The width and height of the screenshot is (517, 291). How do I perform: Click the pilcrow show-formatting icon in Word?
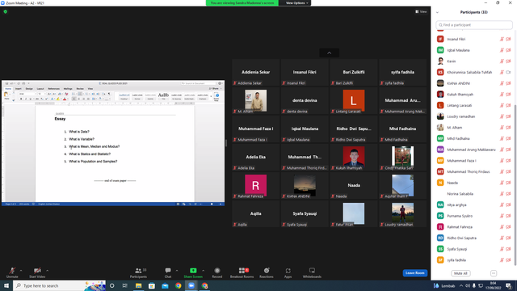click(x=109, y=94)
